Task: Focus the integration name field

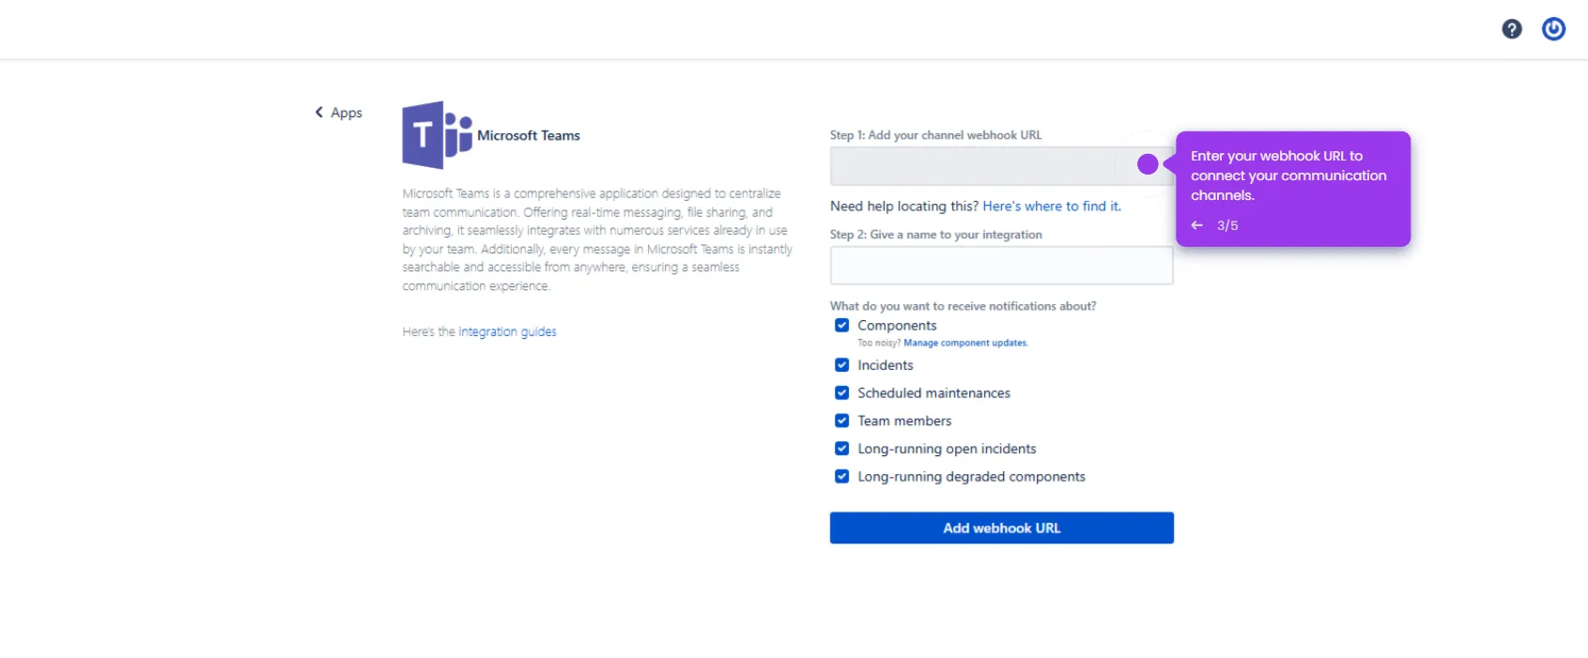Action: point(1001,266)
